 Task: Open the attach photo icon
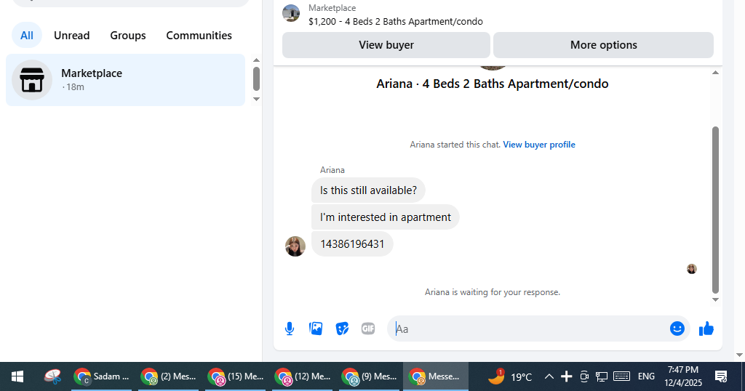(x=316, y=328)
